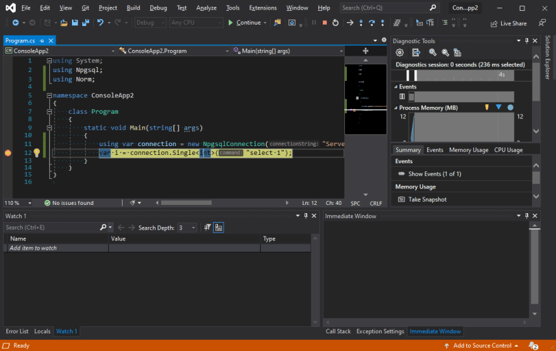Zoom out on the diagnostics timeline

(x=445, y=52)
